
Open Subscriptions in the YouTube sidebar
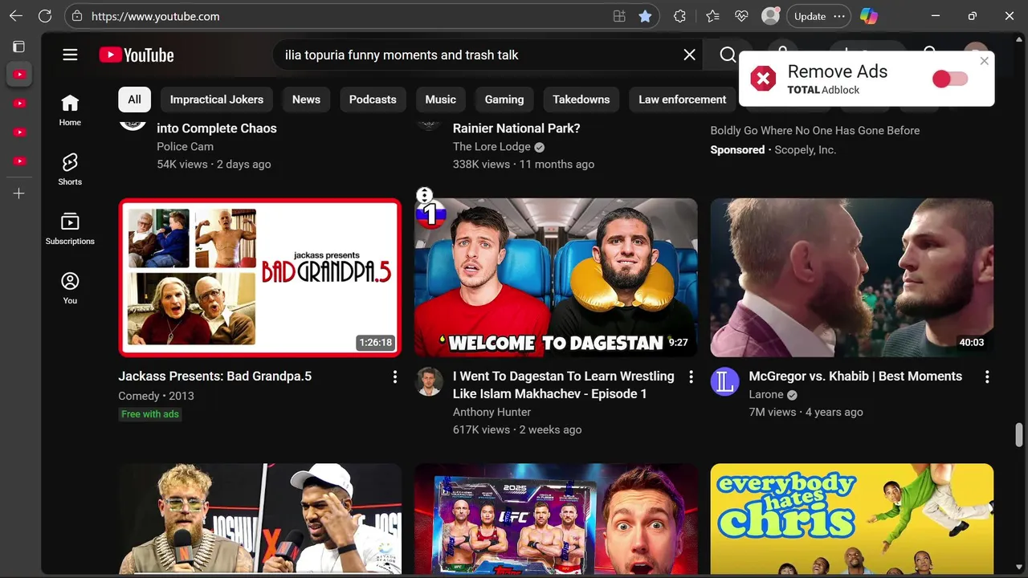(x=70, y=229)
